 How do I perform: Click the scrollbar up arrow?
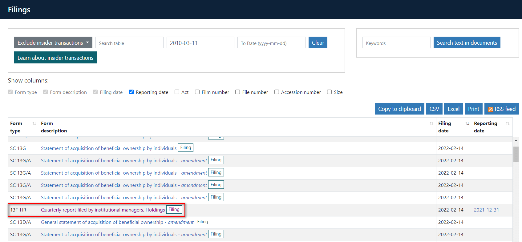tap(516, 141)
